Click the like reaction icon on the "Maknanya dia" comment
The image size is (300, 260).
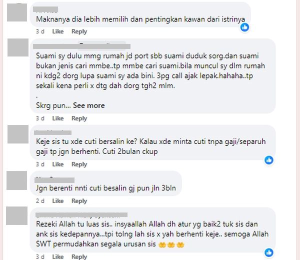[x=244, y=27]
